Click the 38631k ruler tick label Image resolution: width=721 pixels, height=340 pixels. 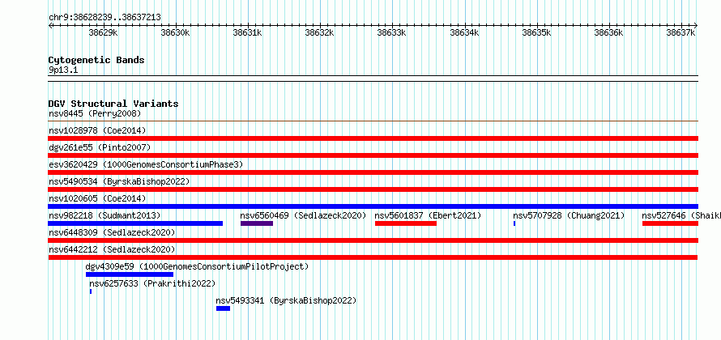pyautogui.click(x=247, y=32)
